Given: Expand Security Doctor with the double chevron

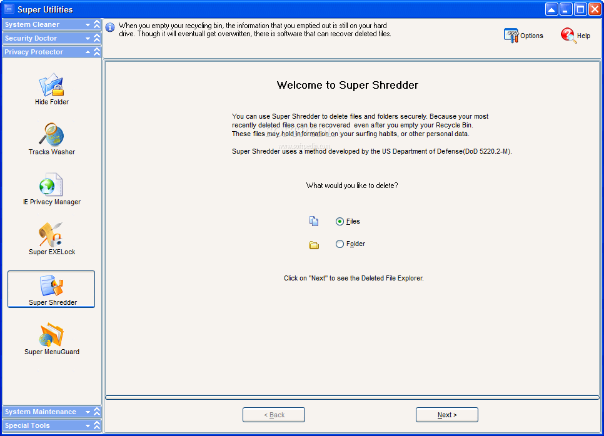Looking at the screenshot, I should point(97,38).
